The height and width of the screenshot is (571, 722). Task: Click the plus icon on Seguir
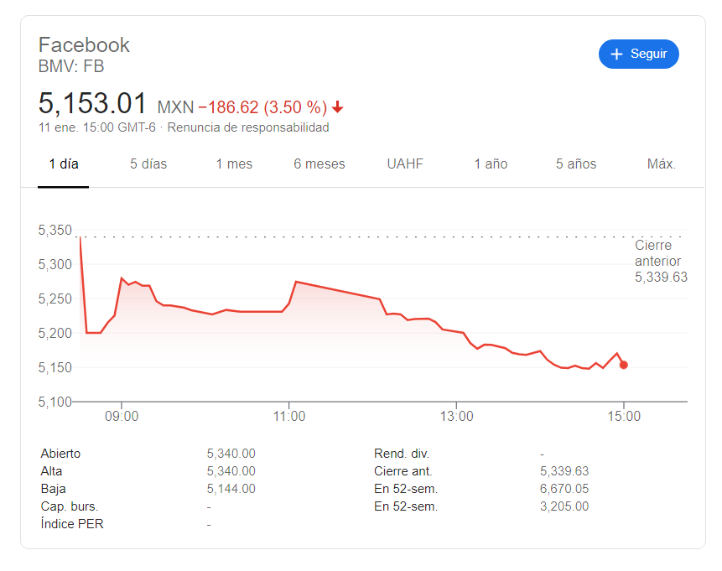[616, 55]
